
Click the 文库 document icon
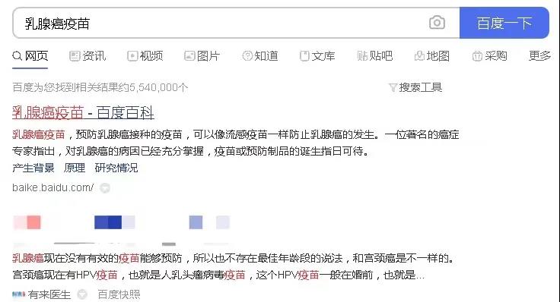click(304, 56)
